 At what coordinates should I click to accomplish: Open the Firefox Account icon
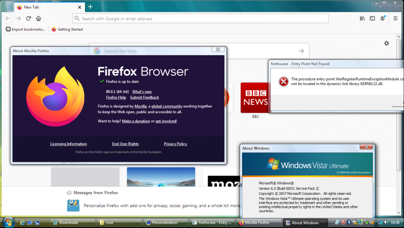(x=383, y=19)
